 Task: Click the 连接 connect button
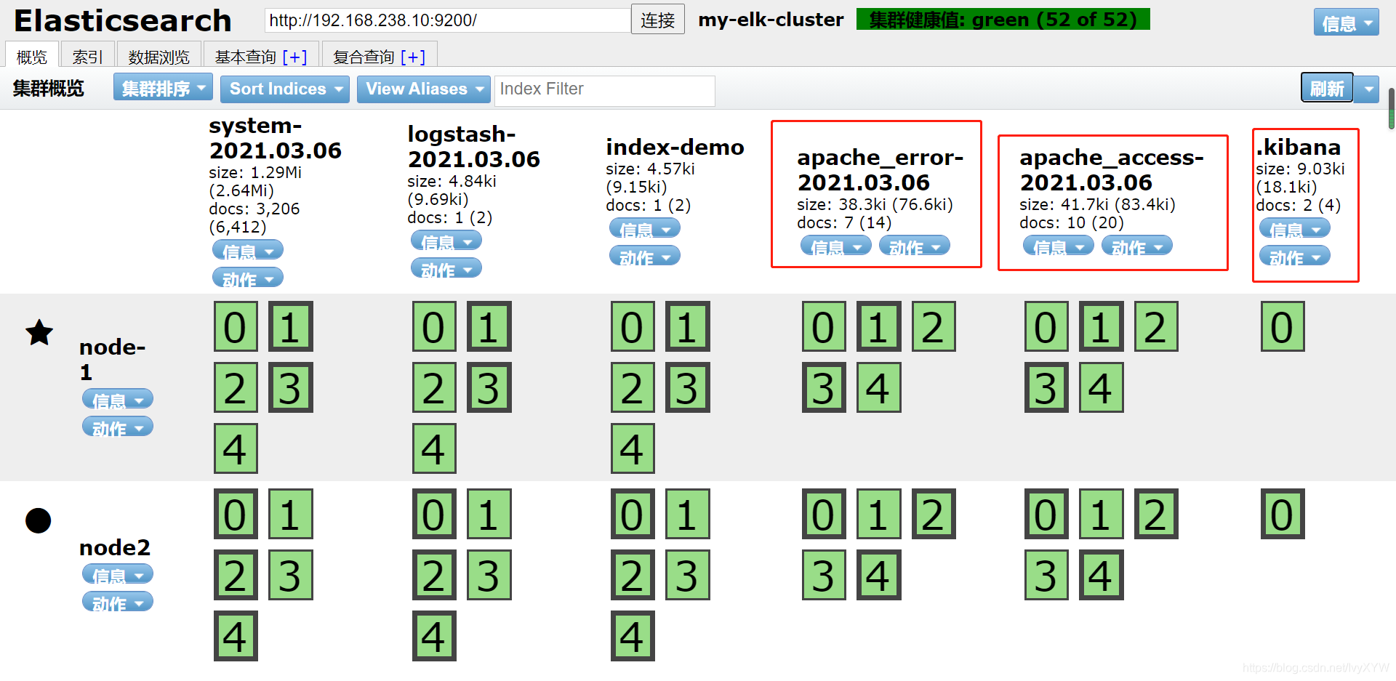pyautogui.click(x=658, y=20)
